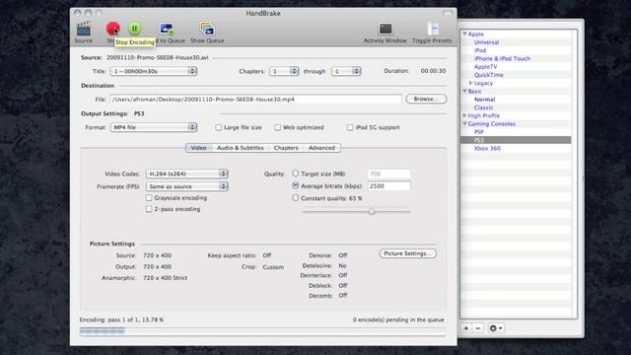This screenshot has height=355, width=631.
Task: Click the Toggle Presets icon
Action: (x=432, y=29)
